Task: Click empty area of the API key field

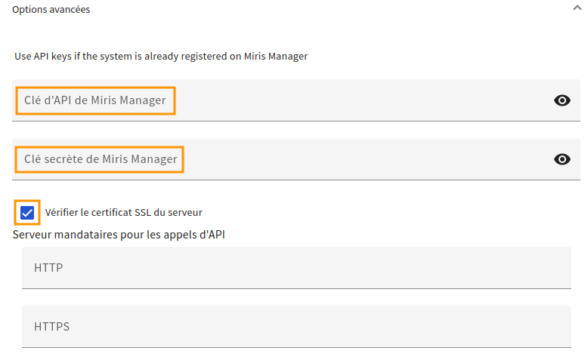Action: tap(362, 100)
